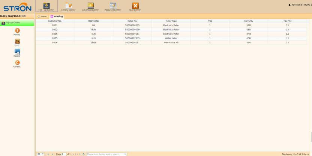This screenshot has height=156, width=312.
Task: Open the Money vending icon
Action: [x=17, y=31]
